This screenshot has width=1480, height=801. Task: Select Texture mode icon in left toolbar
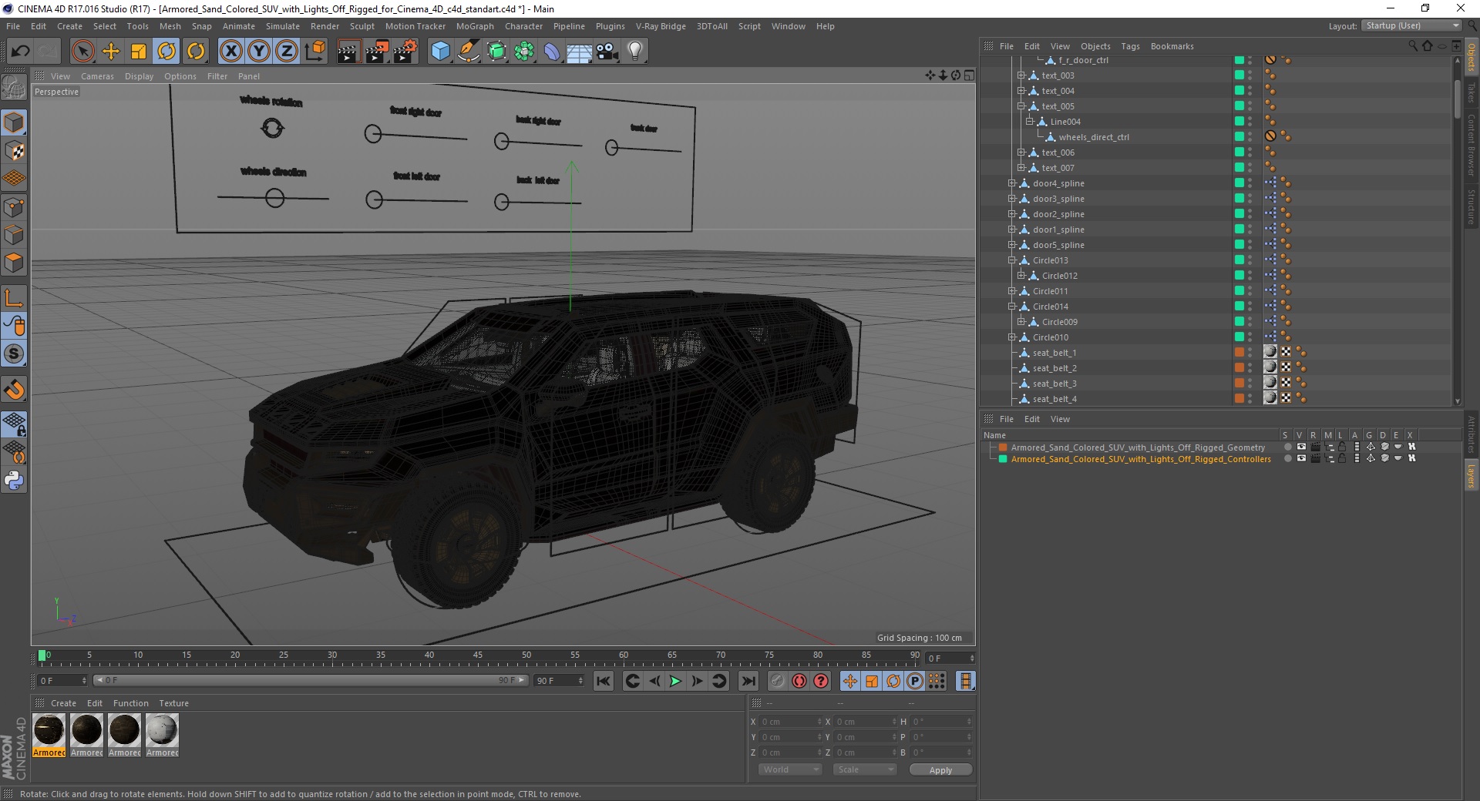tap(14, 151)
